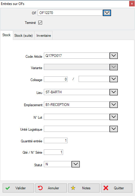Expand the N° Lot dropdown
The image size is (135, 196).
coord(114,117)
